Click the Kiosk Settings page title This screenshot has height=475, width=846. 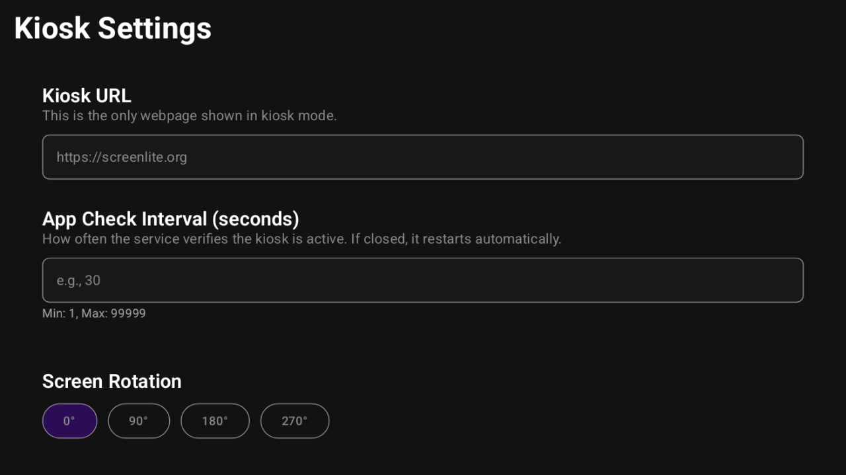[x=113, y=29]
